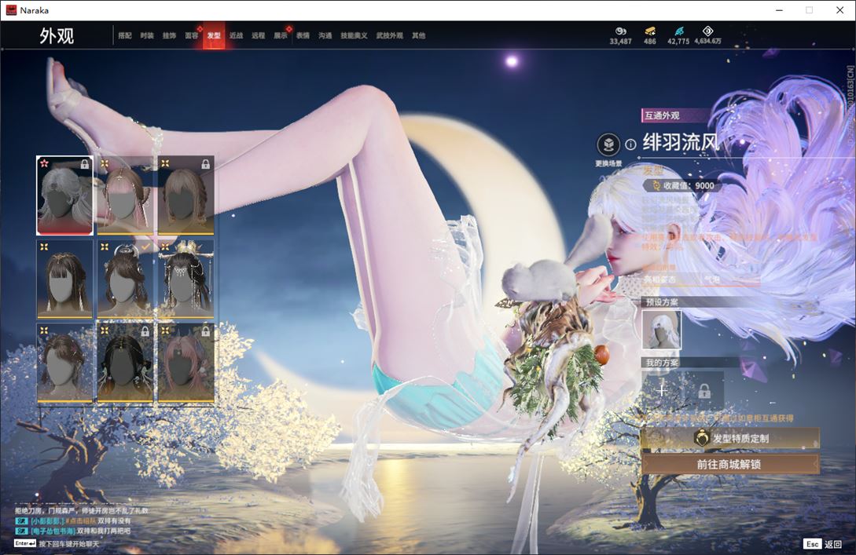Click the 33,487 currency icon
The width and height of the screenshot is (856, 555).
pyautogui.click(x=621, y=31)
